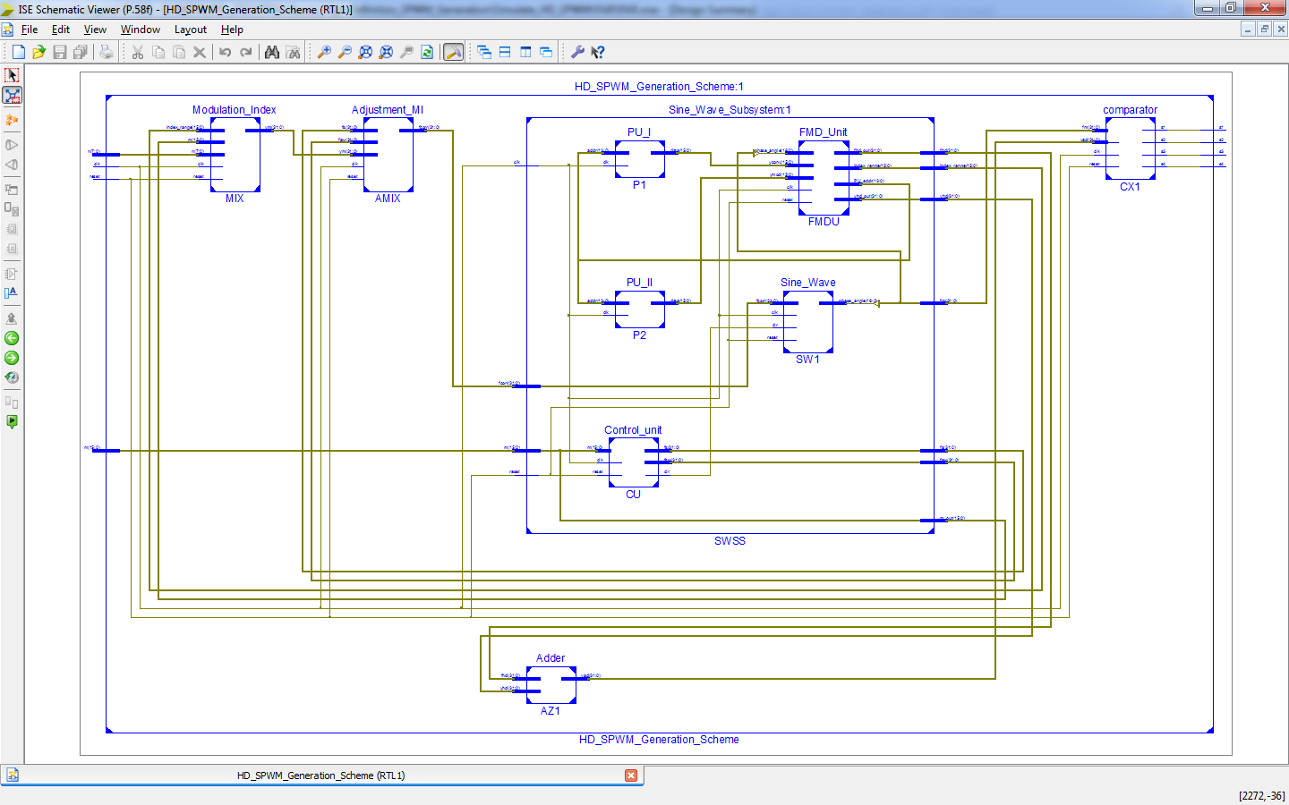Image resolution: width=1289 pixels, height=805 pixels.
Task: Click the Cut scissors icon
Action: (x=138, y=52)
